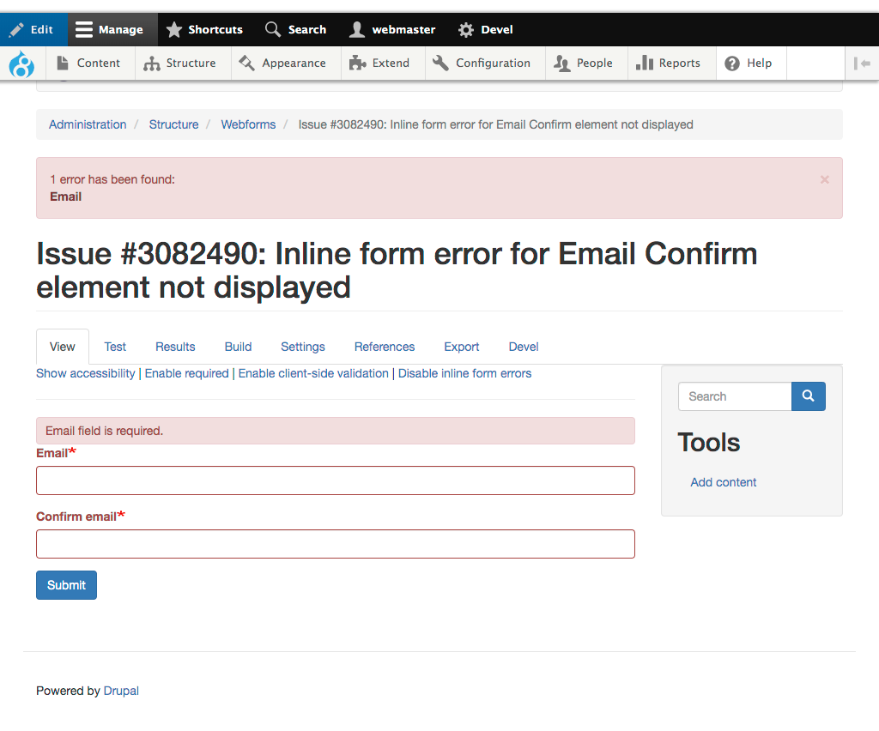Open Content admin page

click(88, 63)
